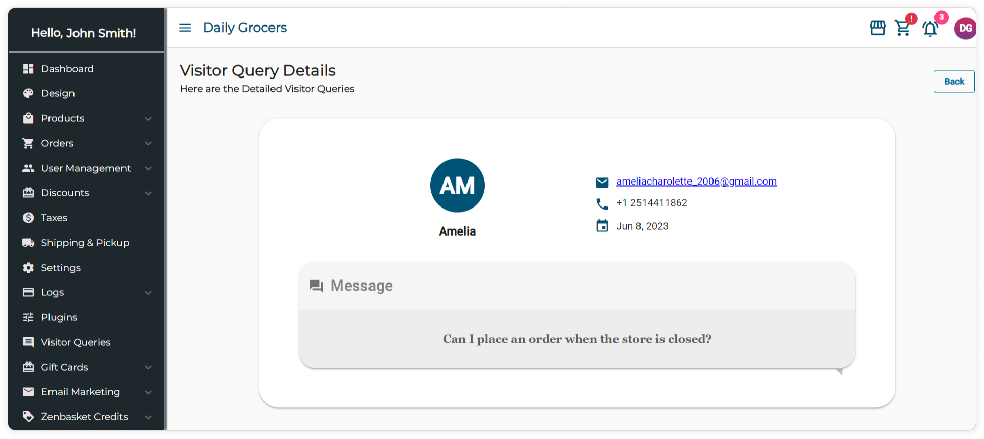Expand the Orders submenu chevron

tap(148, 143)
